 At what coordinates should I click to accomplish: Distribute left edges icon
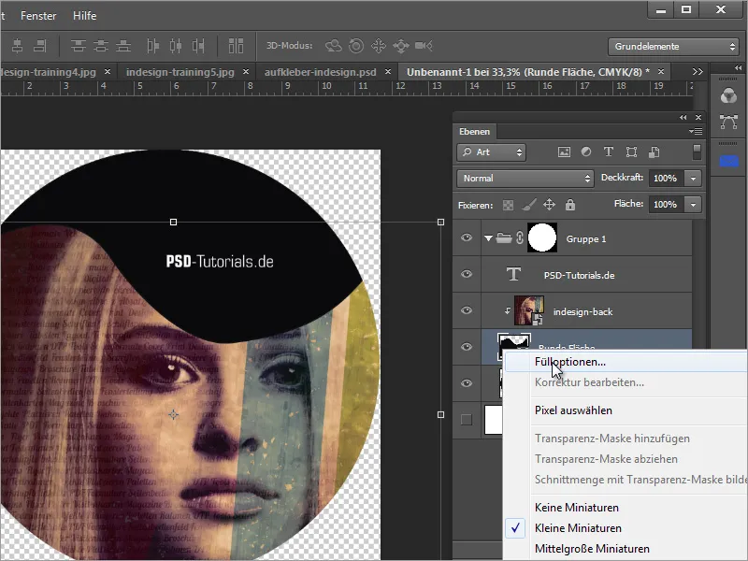[x=152, y=46]
